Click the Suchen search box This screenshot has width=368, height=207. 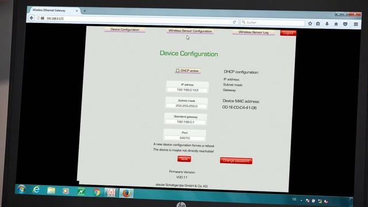coord(272,22)
